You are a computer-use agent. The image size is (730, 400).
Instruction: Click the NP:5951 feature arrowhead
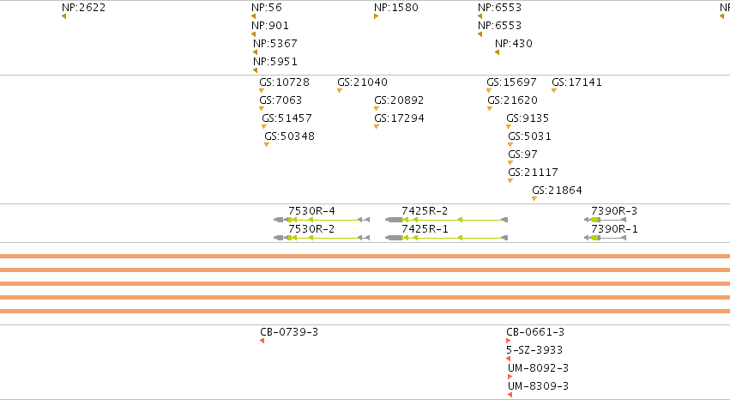point(255,70)
